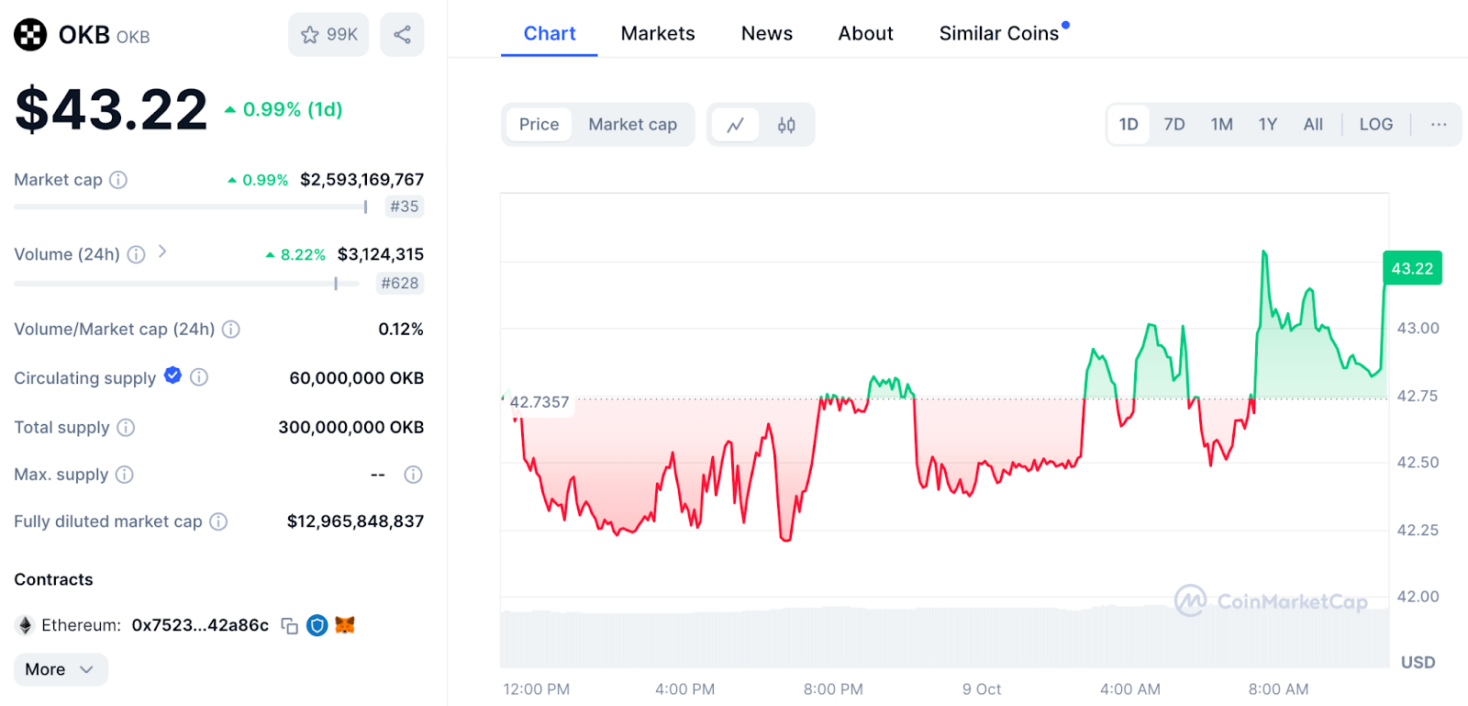Image resolution: width=1468 pixels, height=706 pixels.
Task: Click the $2,593,169,767 market cap value
Action: coord(361,180)
